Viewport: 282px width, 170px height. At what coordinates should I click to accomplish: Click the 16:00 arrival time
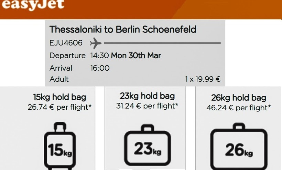[100, 68]
